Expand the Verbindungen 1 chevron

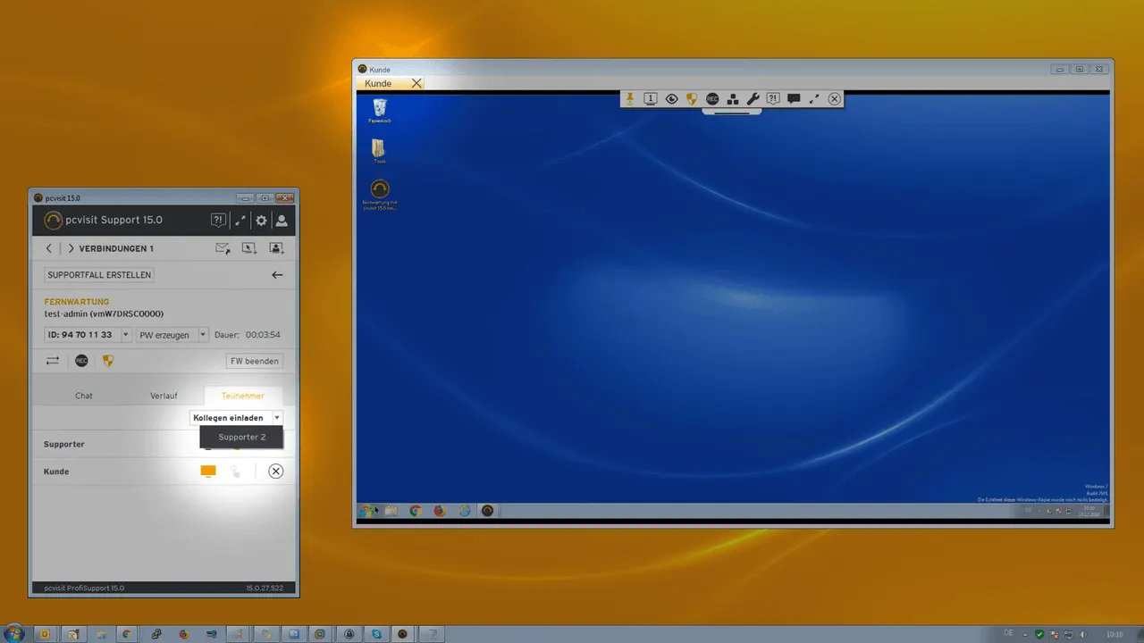coord(71,248)
